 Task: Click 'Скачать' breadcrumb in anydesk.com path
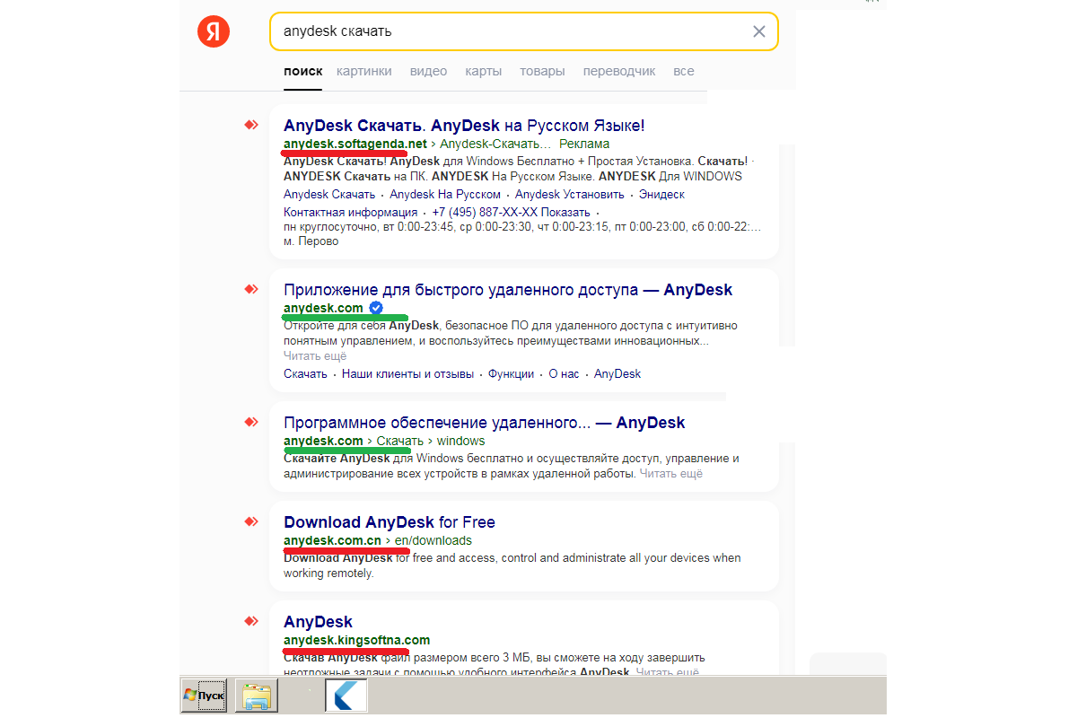pyautogui.click(x=399, y=441)
